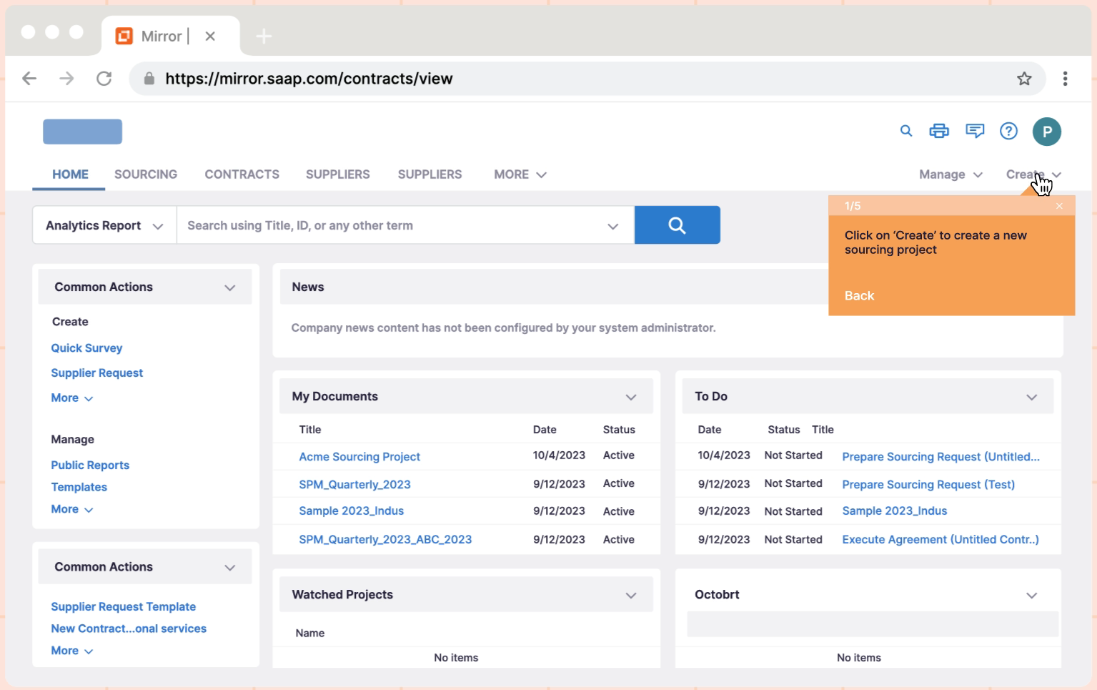Click Back in the orange tooltip
This screenshot has width=1097, height=690.
coord(859,295)
